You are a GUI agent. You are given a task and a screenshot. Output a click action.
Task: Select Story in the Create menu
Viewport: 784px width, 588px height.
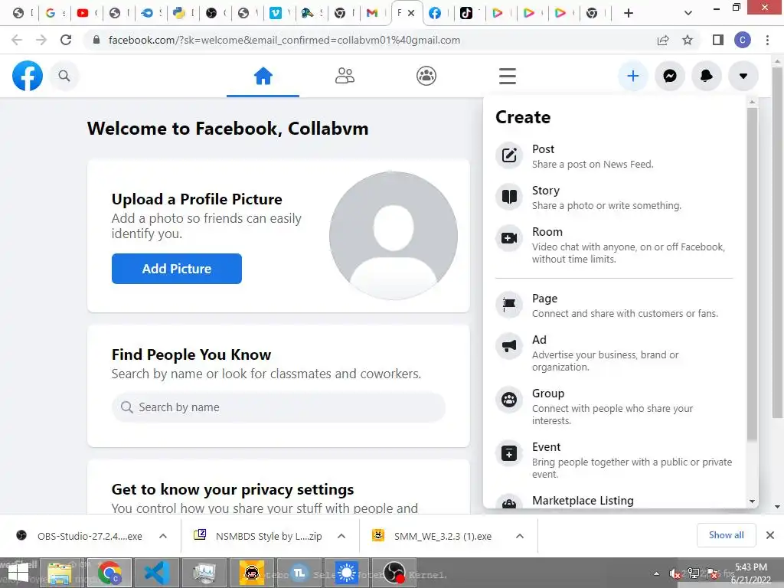pyautogui.click(x=614, y=198)
